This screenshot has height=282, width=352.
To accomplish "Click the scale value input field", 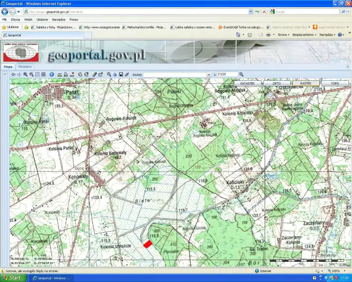I will [227, 74].
